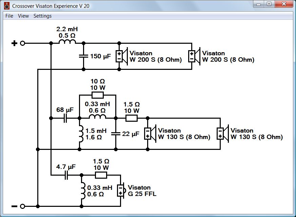This screenshot has height=217, width=296.
Task: Click the '150 µF' value label
Action: click(100, 56)
